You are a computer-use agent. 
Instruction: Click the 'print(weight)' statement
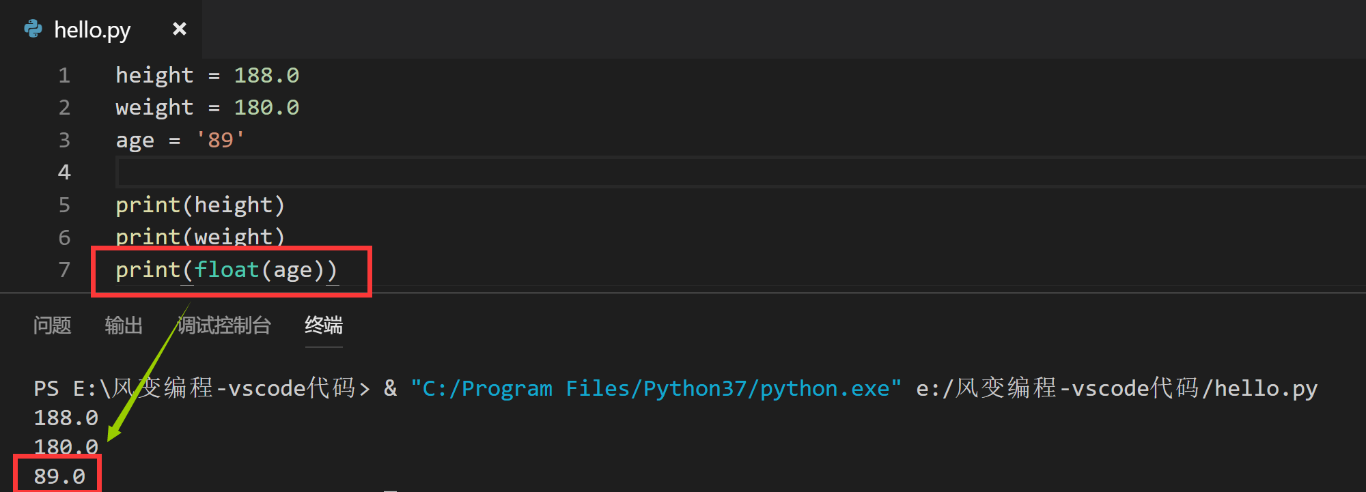click(x=200, y=237)
